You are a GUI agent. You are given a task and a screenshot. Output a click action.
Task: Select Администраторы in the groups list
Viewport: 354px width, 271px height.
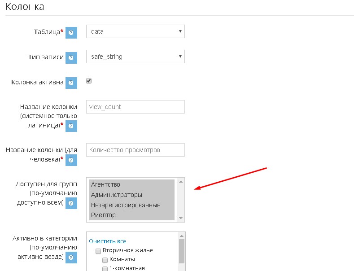tap(131, 195)
